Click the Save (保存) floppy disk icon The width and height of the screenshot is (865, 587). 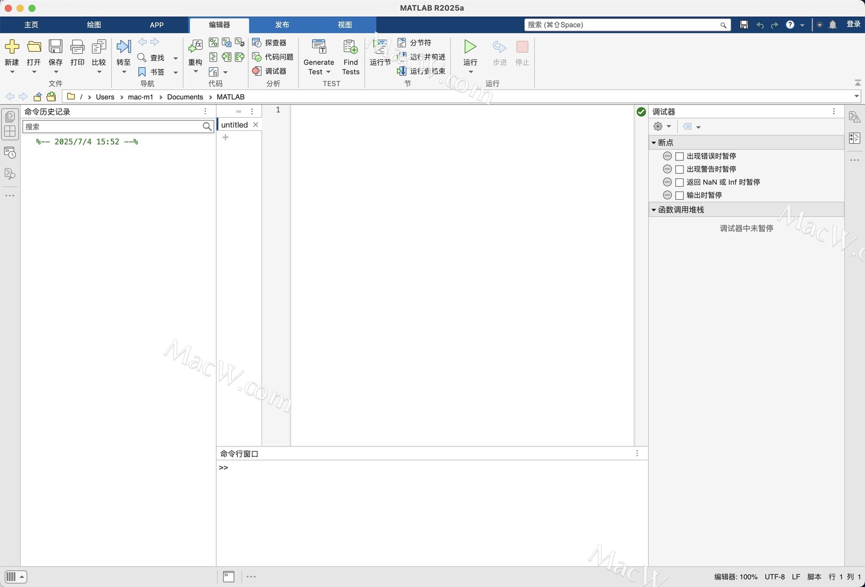55,46
